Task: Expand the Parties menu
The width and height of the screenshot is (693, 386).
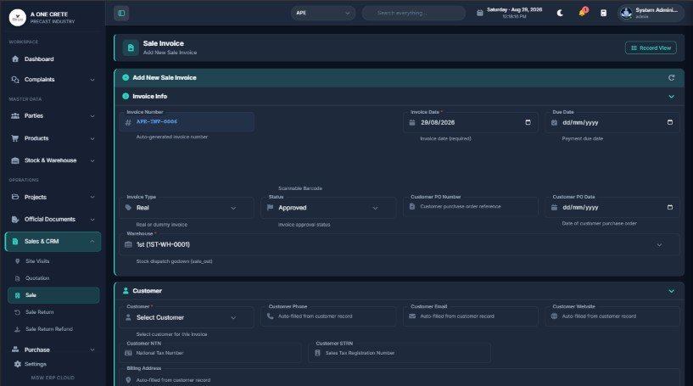Action: pos(53,116)
